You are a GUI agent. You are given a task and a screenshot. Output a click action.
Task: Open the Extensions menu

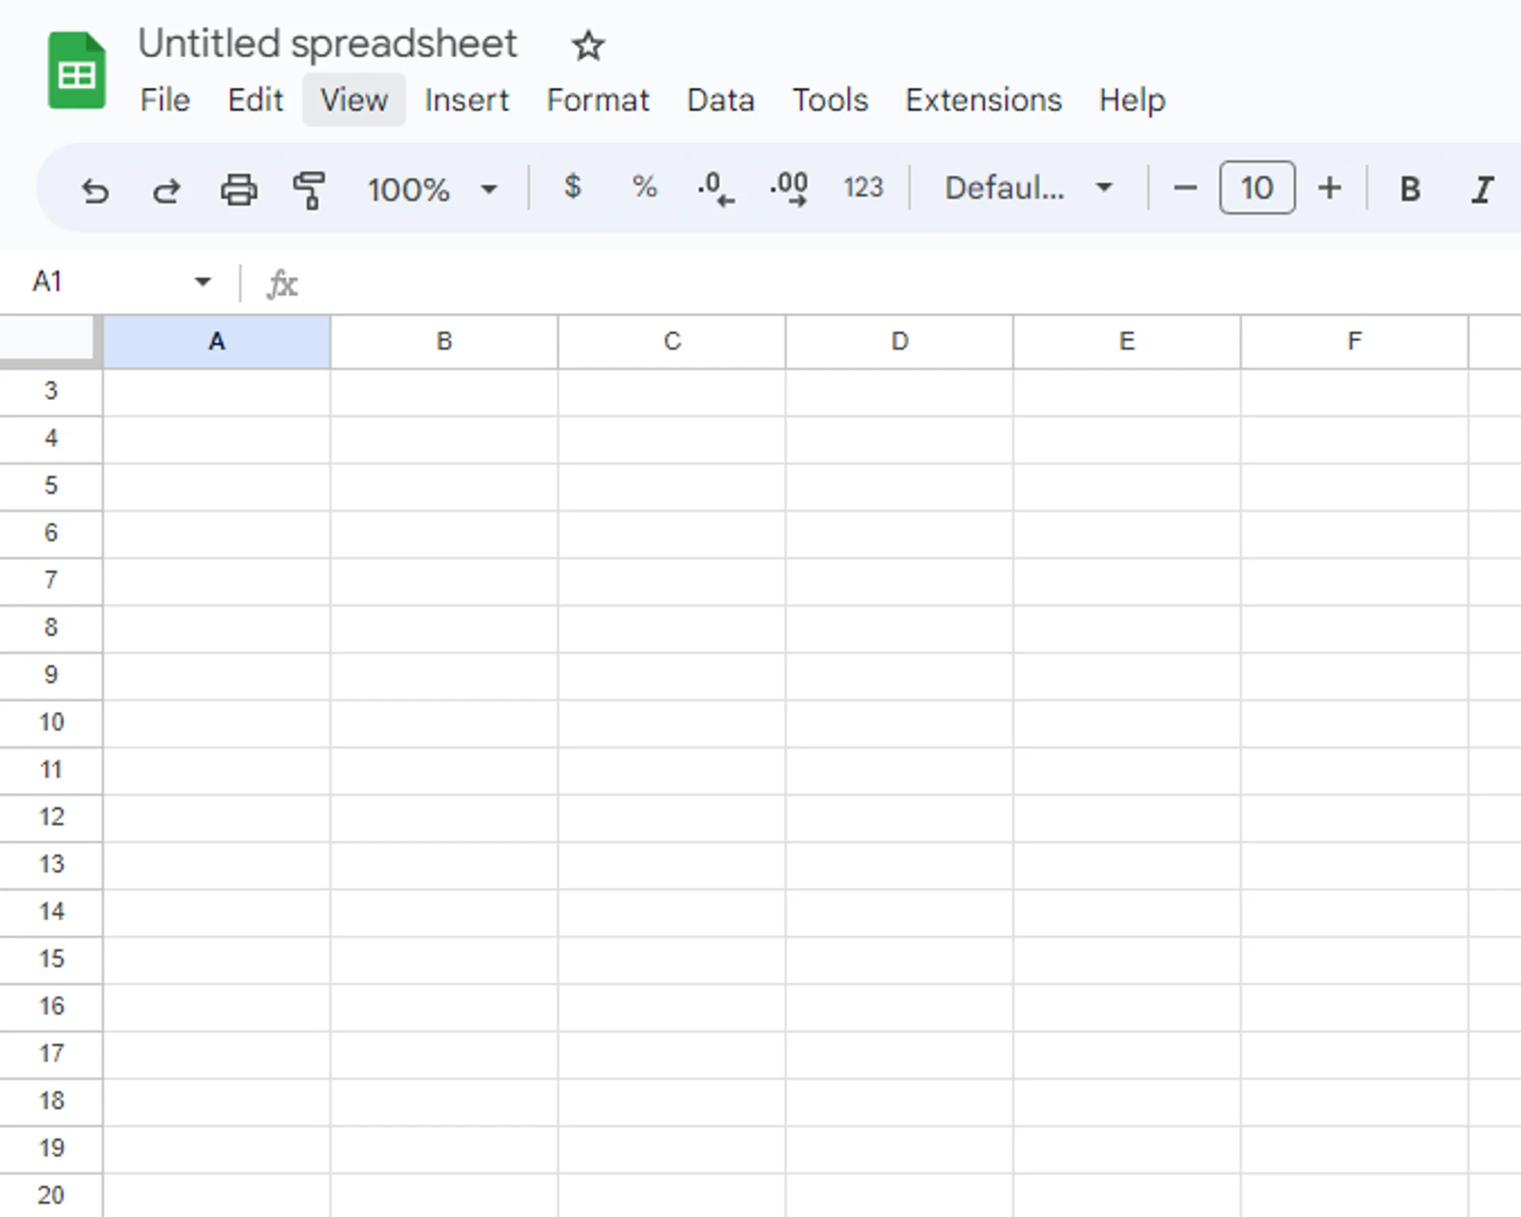(983, 101)
